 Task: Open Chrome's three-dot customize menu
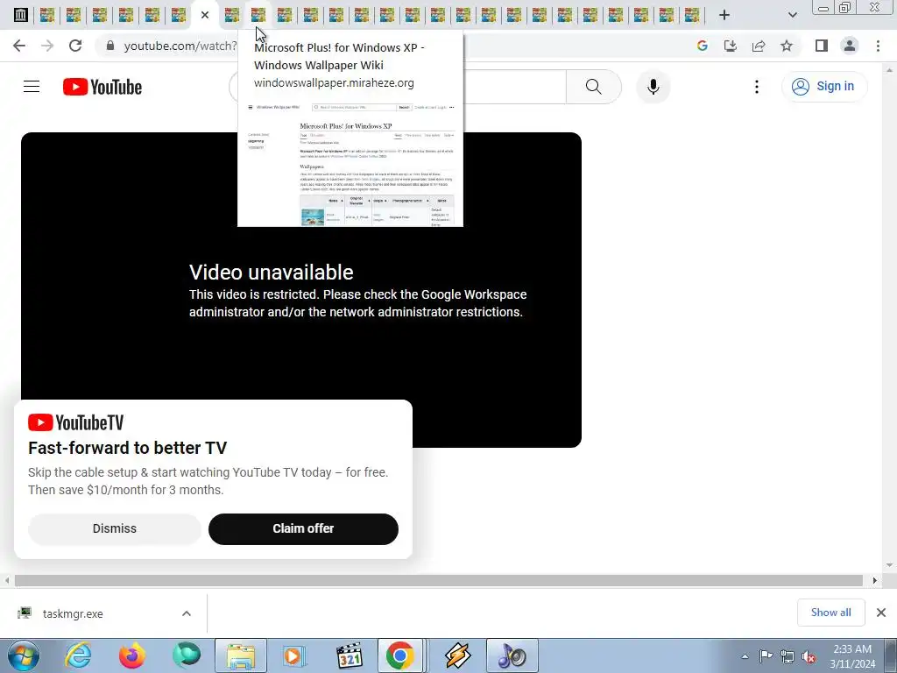(878, 46)
